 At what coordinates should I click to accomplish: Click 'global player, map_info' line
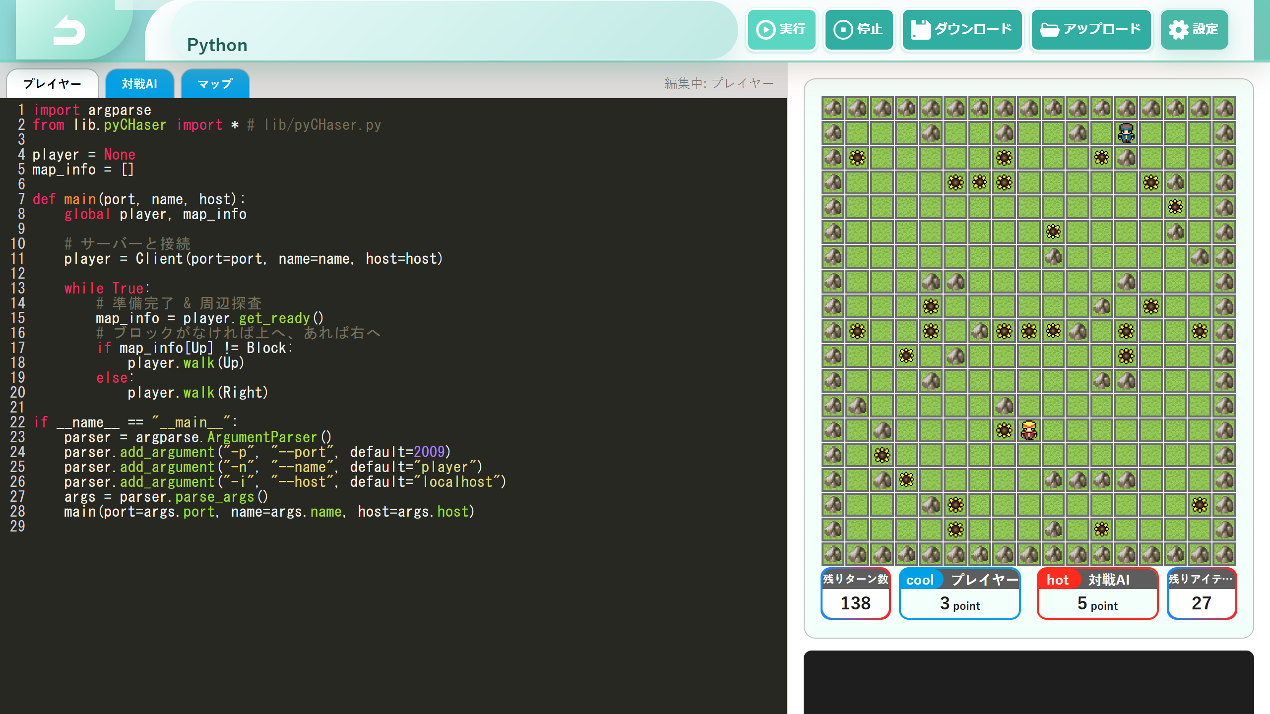(155, 214)
